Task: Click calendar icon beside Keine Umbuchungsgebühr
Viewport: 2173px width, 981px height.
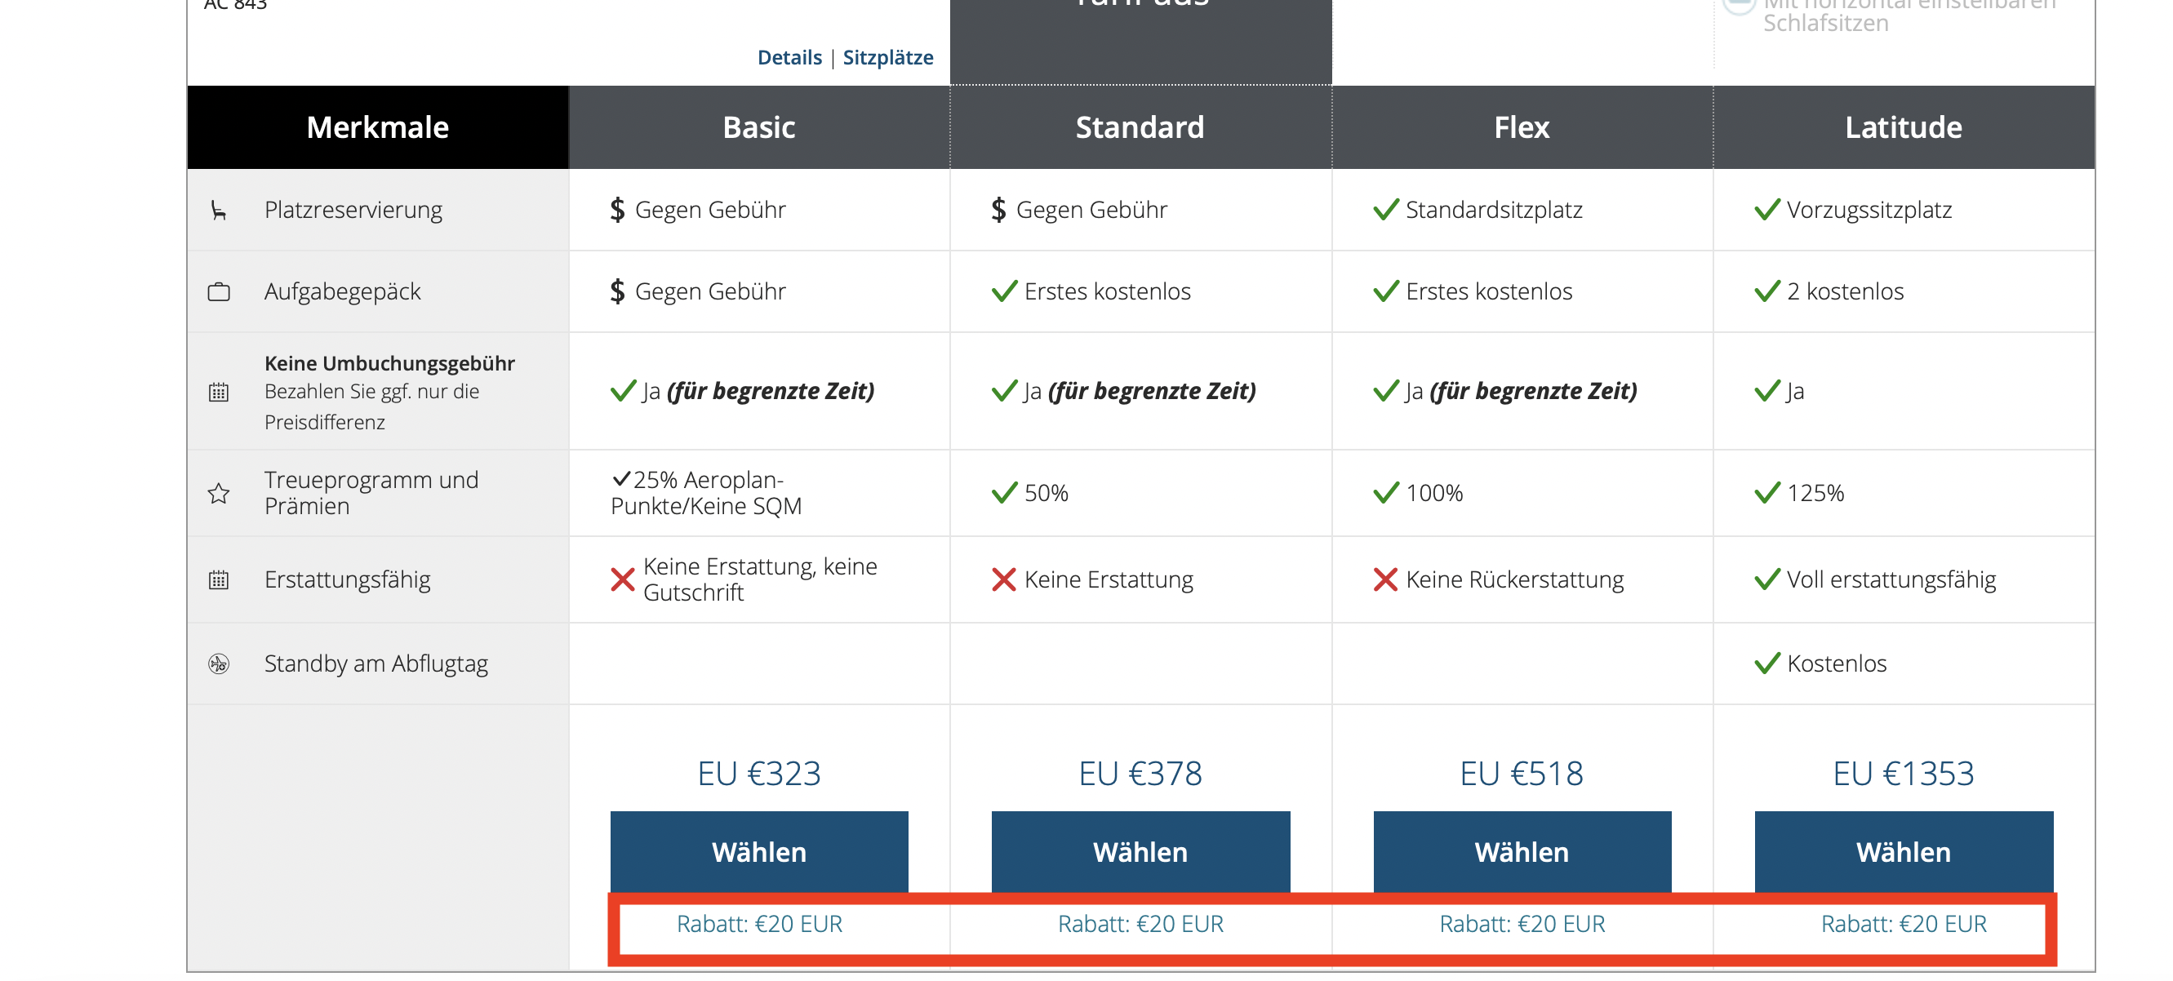Action: tap(219, 393)
